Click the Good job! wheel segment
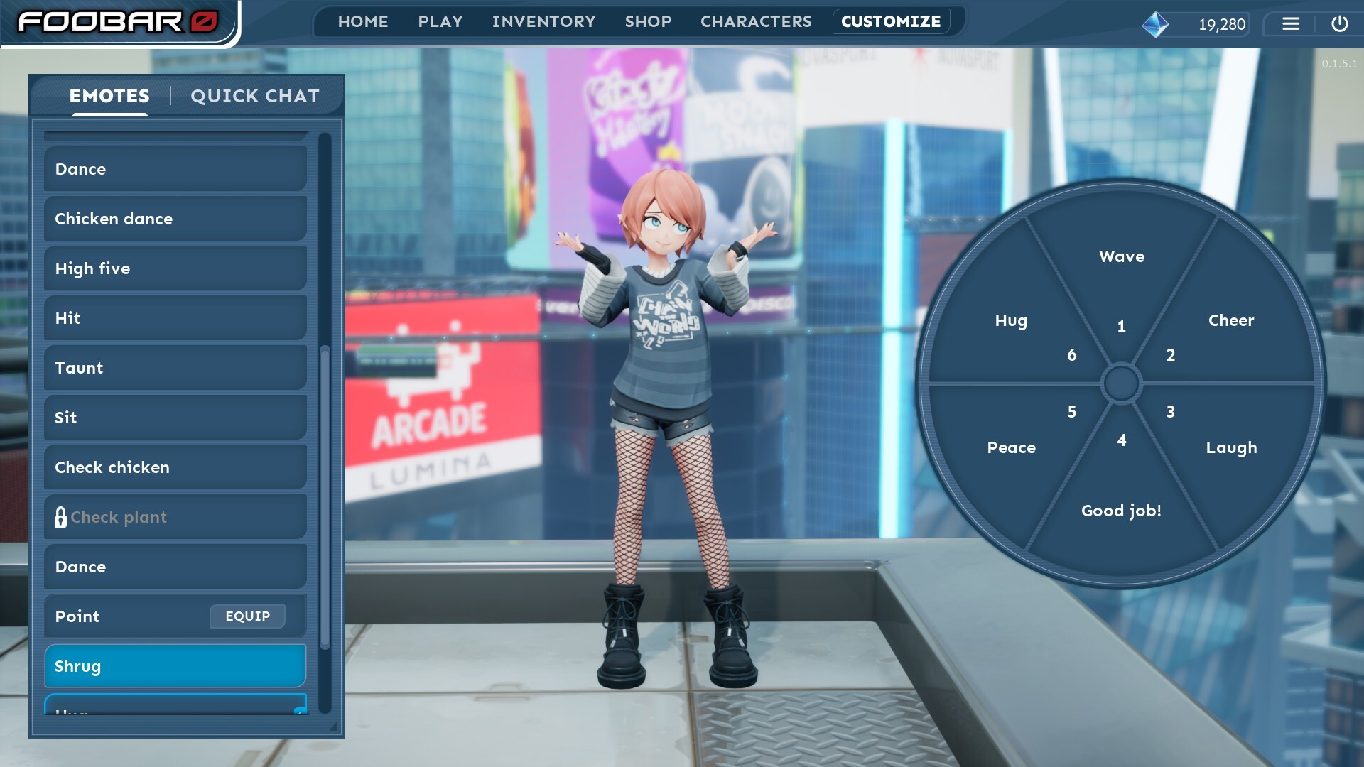The height and width of the screenshot is (767, 1364). [1121, 510]
